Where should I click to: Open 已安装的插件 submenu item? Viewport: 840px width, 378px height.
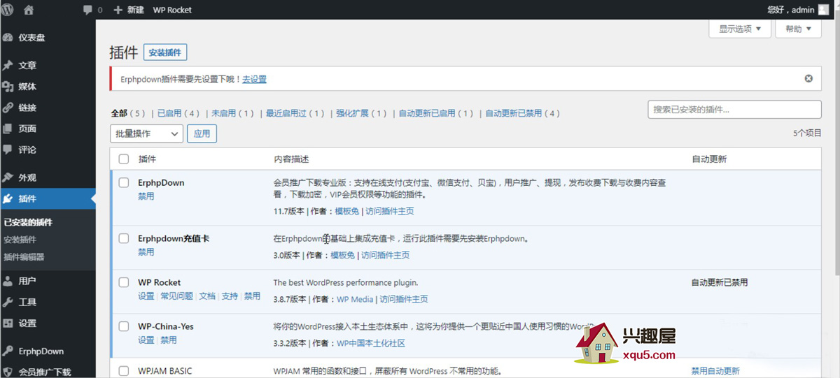(28, 222)
